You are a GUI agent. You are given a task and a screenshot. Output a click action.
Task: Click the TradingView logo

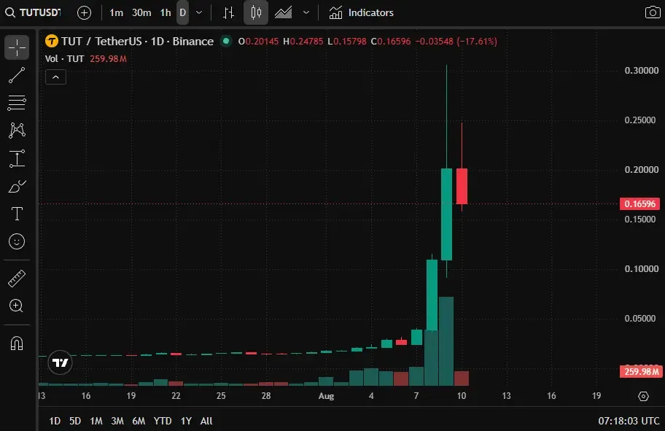tap(60, 362)
